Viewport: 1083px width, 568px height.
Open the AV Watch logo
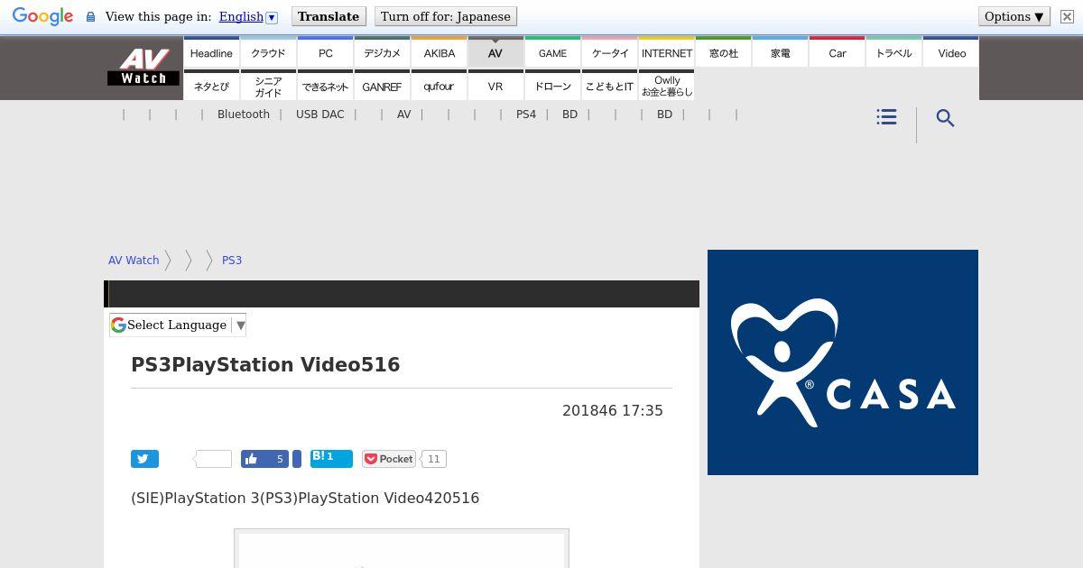point(143,68)
